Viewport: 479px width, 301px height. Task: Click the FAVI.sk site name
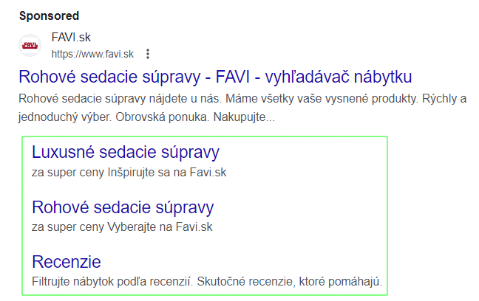71,37
